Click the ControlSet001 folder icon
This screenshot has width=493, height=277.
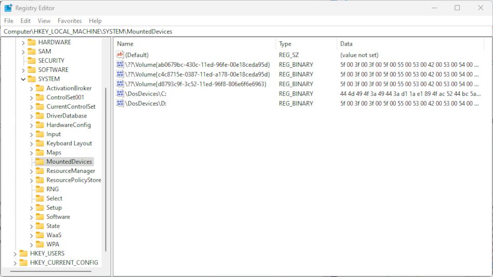tap(39, 97)
